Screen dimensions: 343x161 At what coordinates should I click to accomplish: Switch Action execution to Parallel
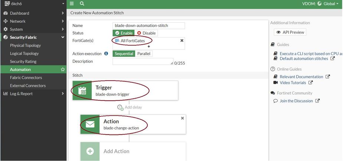144,54
